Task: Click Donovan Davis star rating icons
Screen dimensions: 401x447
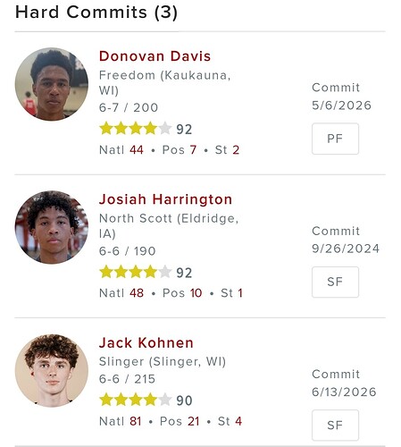Action: click(136, 129)
